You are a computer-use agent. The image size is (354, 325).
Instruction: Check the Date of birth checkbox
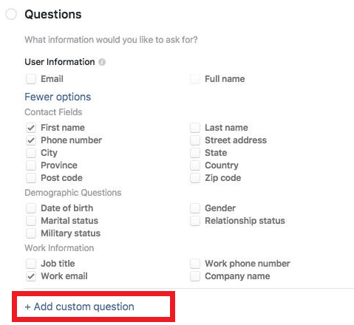pyautogui.click(x=31, y=208)
